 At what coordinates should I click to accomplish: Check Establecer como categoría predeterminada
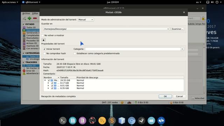click(75, 54)
